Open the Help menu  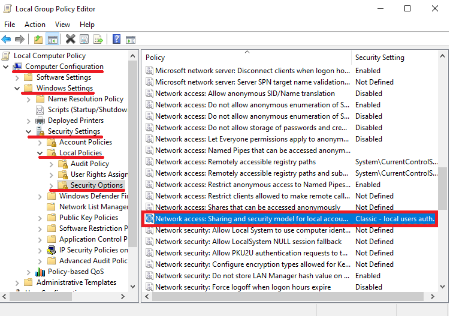pyautogui.click(x=87, y=25)
